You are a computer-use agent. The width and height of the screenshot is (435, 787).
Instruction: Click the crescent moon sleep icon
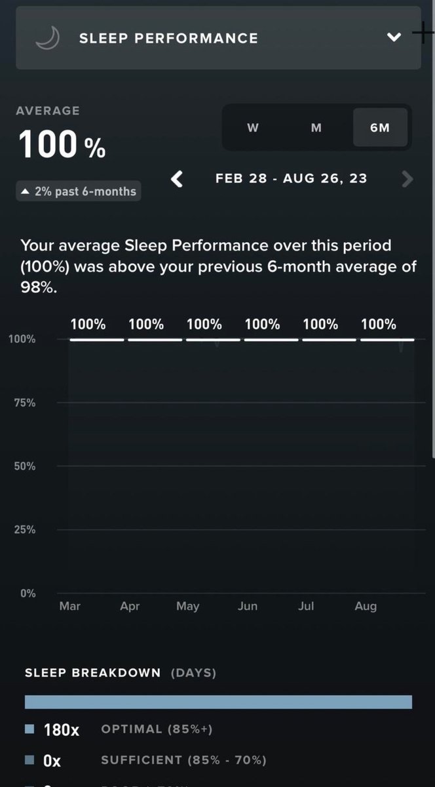pos(48,38)
